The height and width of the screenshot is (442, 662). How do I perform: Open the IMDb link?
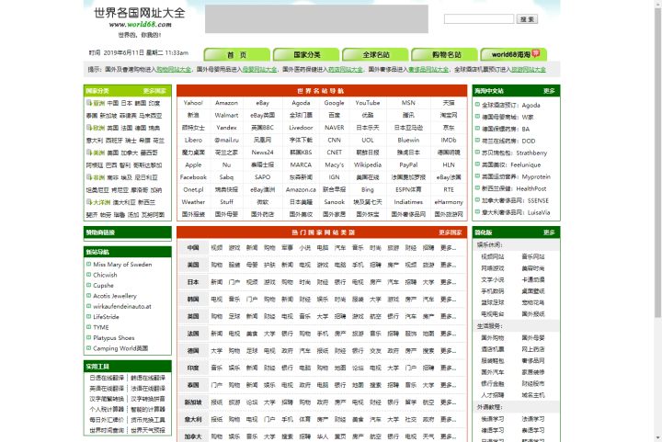click(449, 140)
